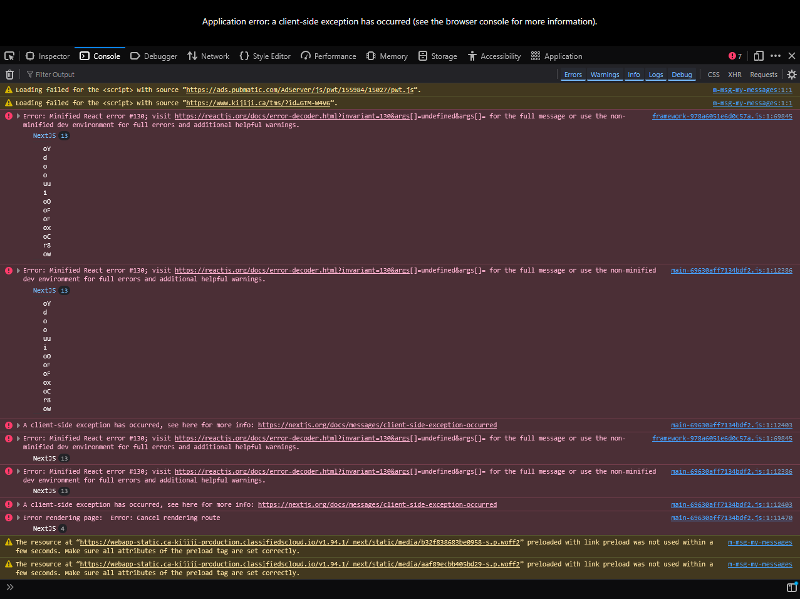
Task: Toggle the XHR filter
Action: point(735,75)
